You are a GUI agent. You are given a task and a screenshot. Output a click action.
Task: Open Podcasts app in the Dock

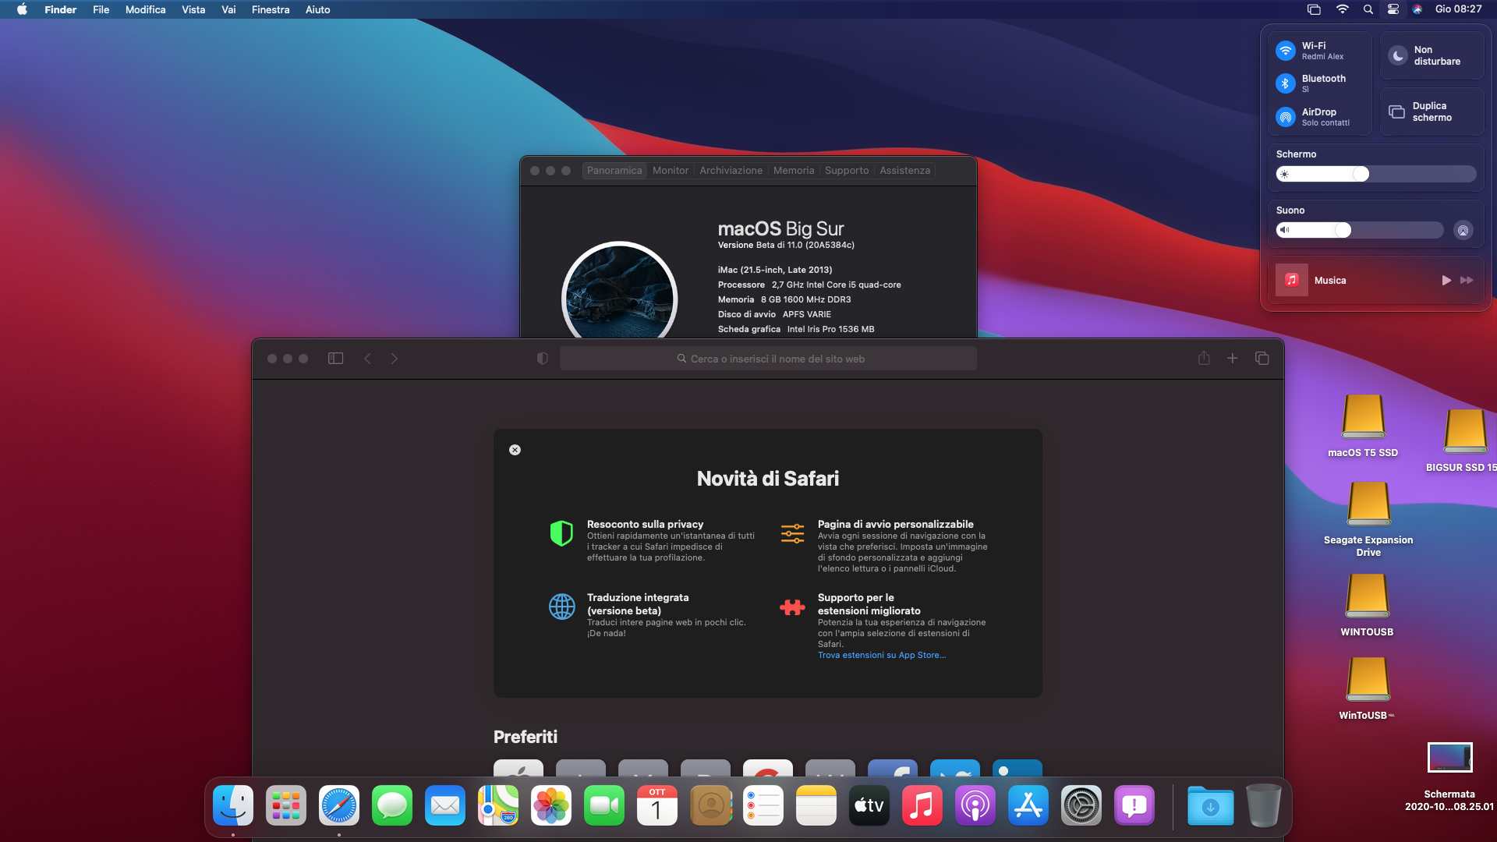pyautogui.click(x=975, y=805)
